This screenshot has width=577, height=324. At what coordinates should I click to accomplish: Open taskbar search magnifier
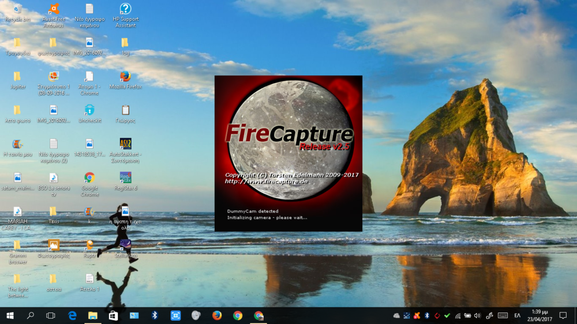[x=30, y=315]
